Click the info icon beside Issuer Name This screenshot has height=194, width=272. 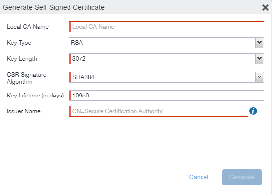(x=253, y=111)
